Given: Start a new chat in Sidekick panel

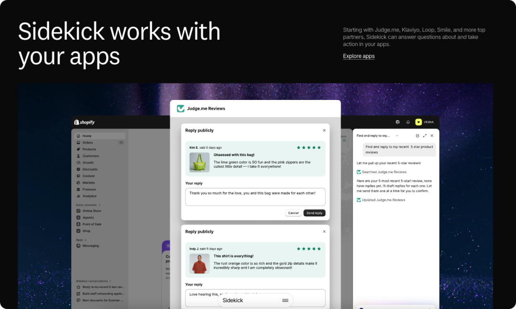Looking at the screenshot, I should (x=418, y=136).
